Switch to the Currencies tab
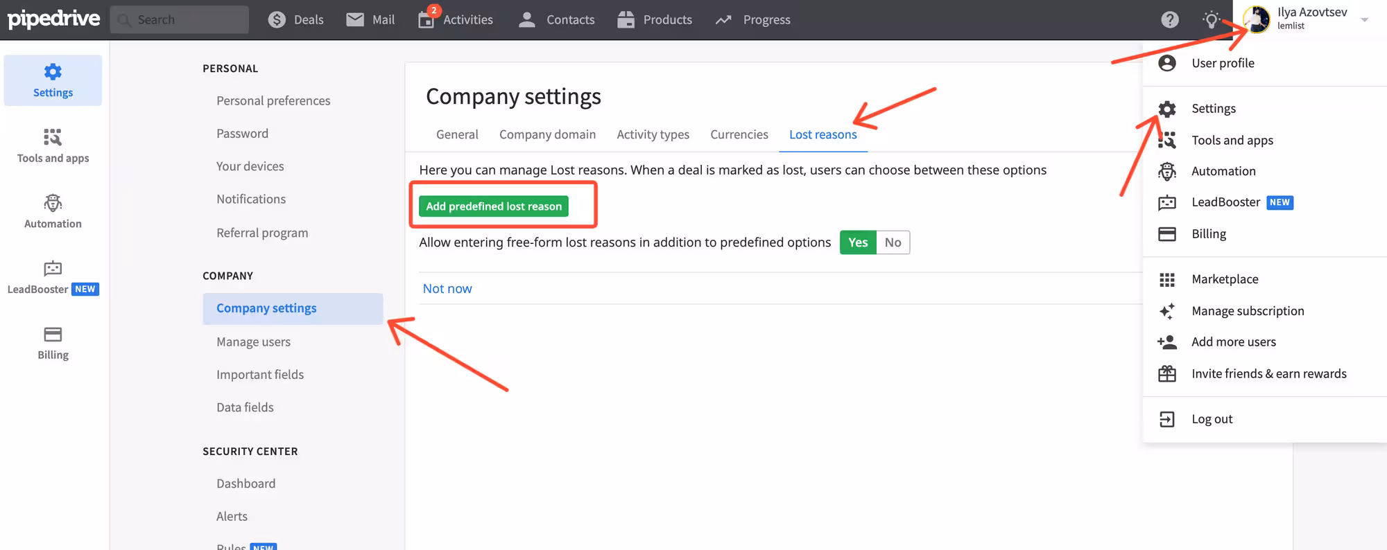The width and height of the screenshot is (1387, 550). pyautogui.click(x=739, y=134)
